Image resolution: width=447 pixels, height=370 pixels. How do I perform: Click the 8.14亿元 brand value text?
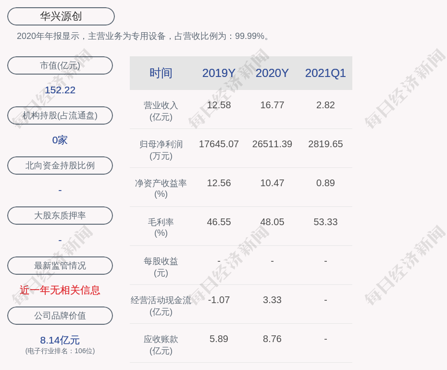point(60,340)
